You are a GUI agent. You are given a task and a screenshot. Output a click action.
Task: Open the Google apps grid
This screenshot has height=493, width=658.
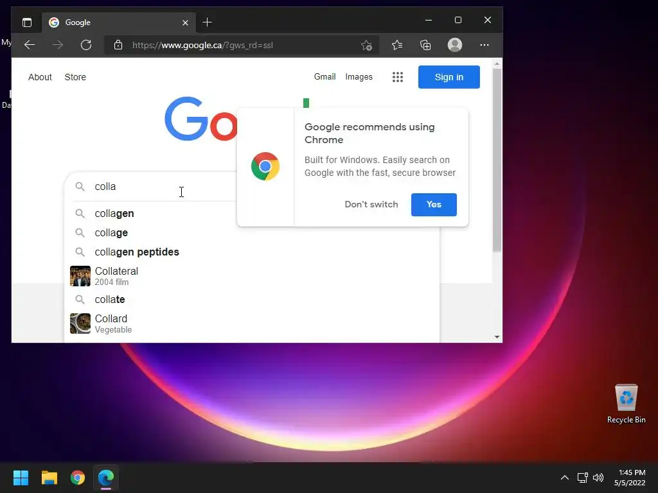[x=397, y=77]
